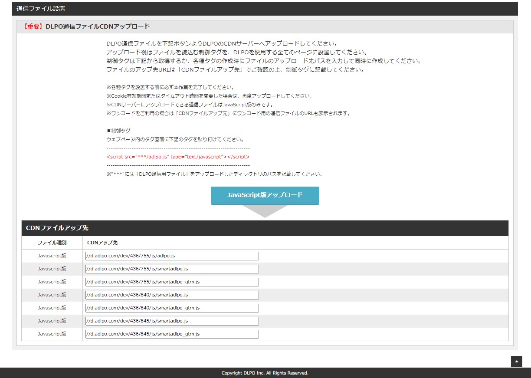The height and width of the screenshot is (378, 531).
Task: Click the ファイル種別 column header
Action: tap(52, 243)
